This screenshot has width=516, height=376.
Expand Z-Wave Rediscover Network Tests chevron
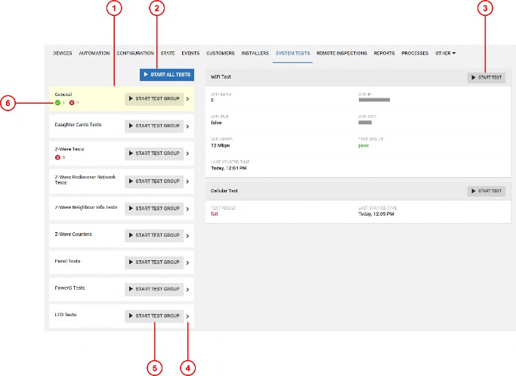point(187,182)
